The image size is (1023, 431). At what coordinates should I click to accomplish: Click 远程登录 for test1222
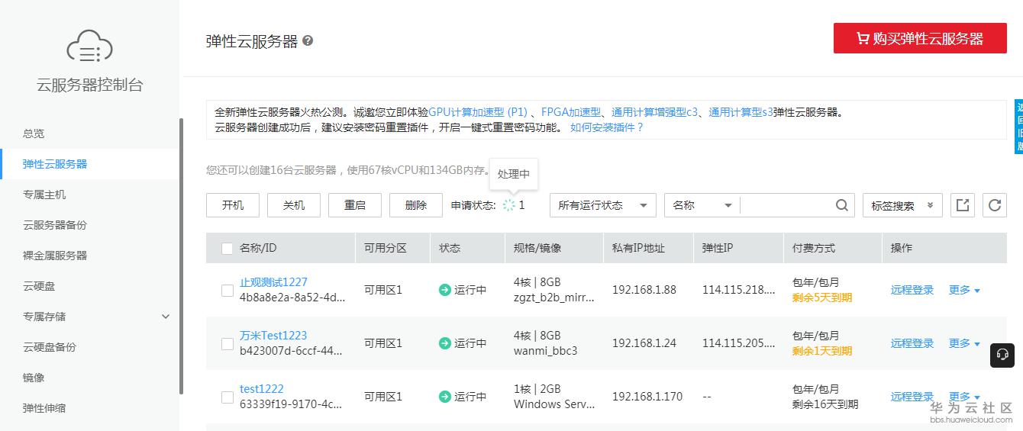point(912,397)
